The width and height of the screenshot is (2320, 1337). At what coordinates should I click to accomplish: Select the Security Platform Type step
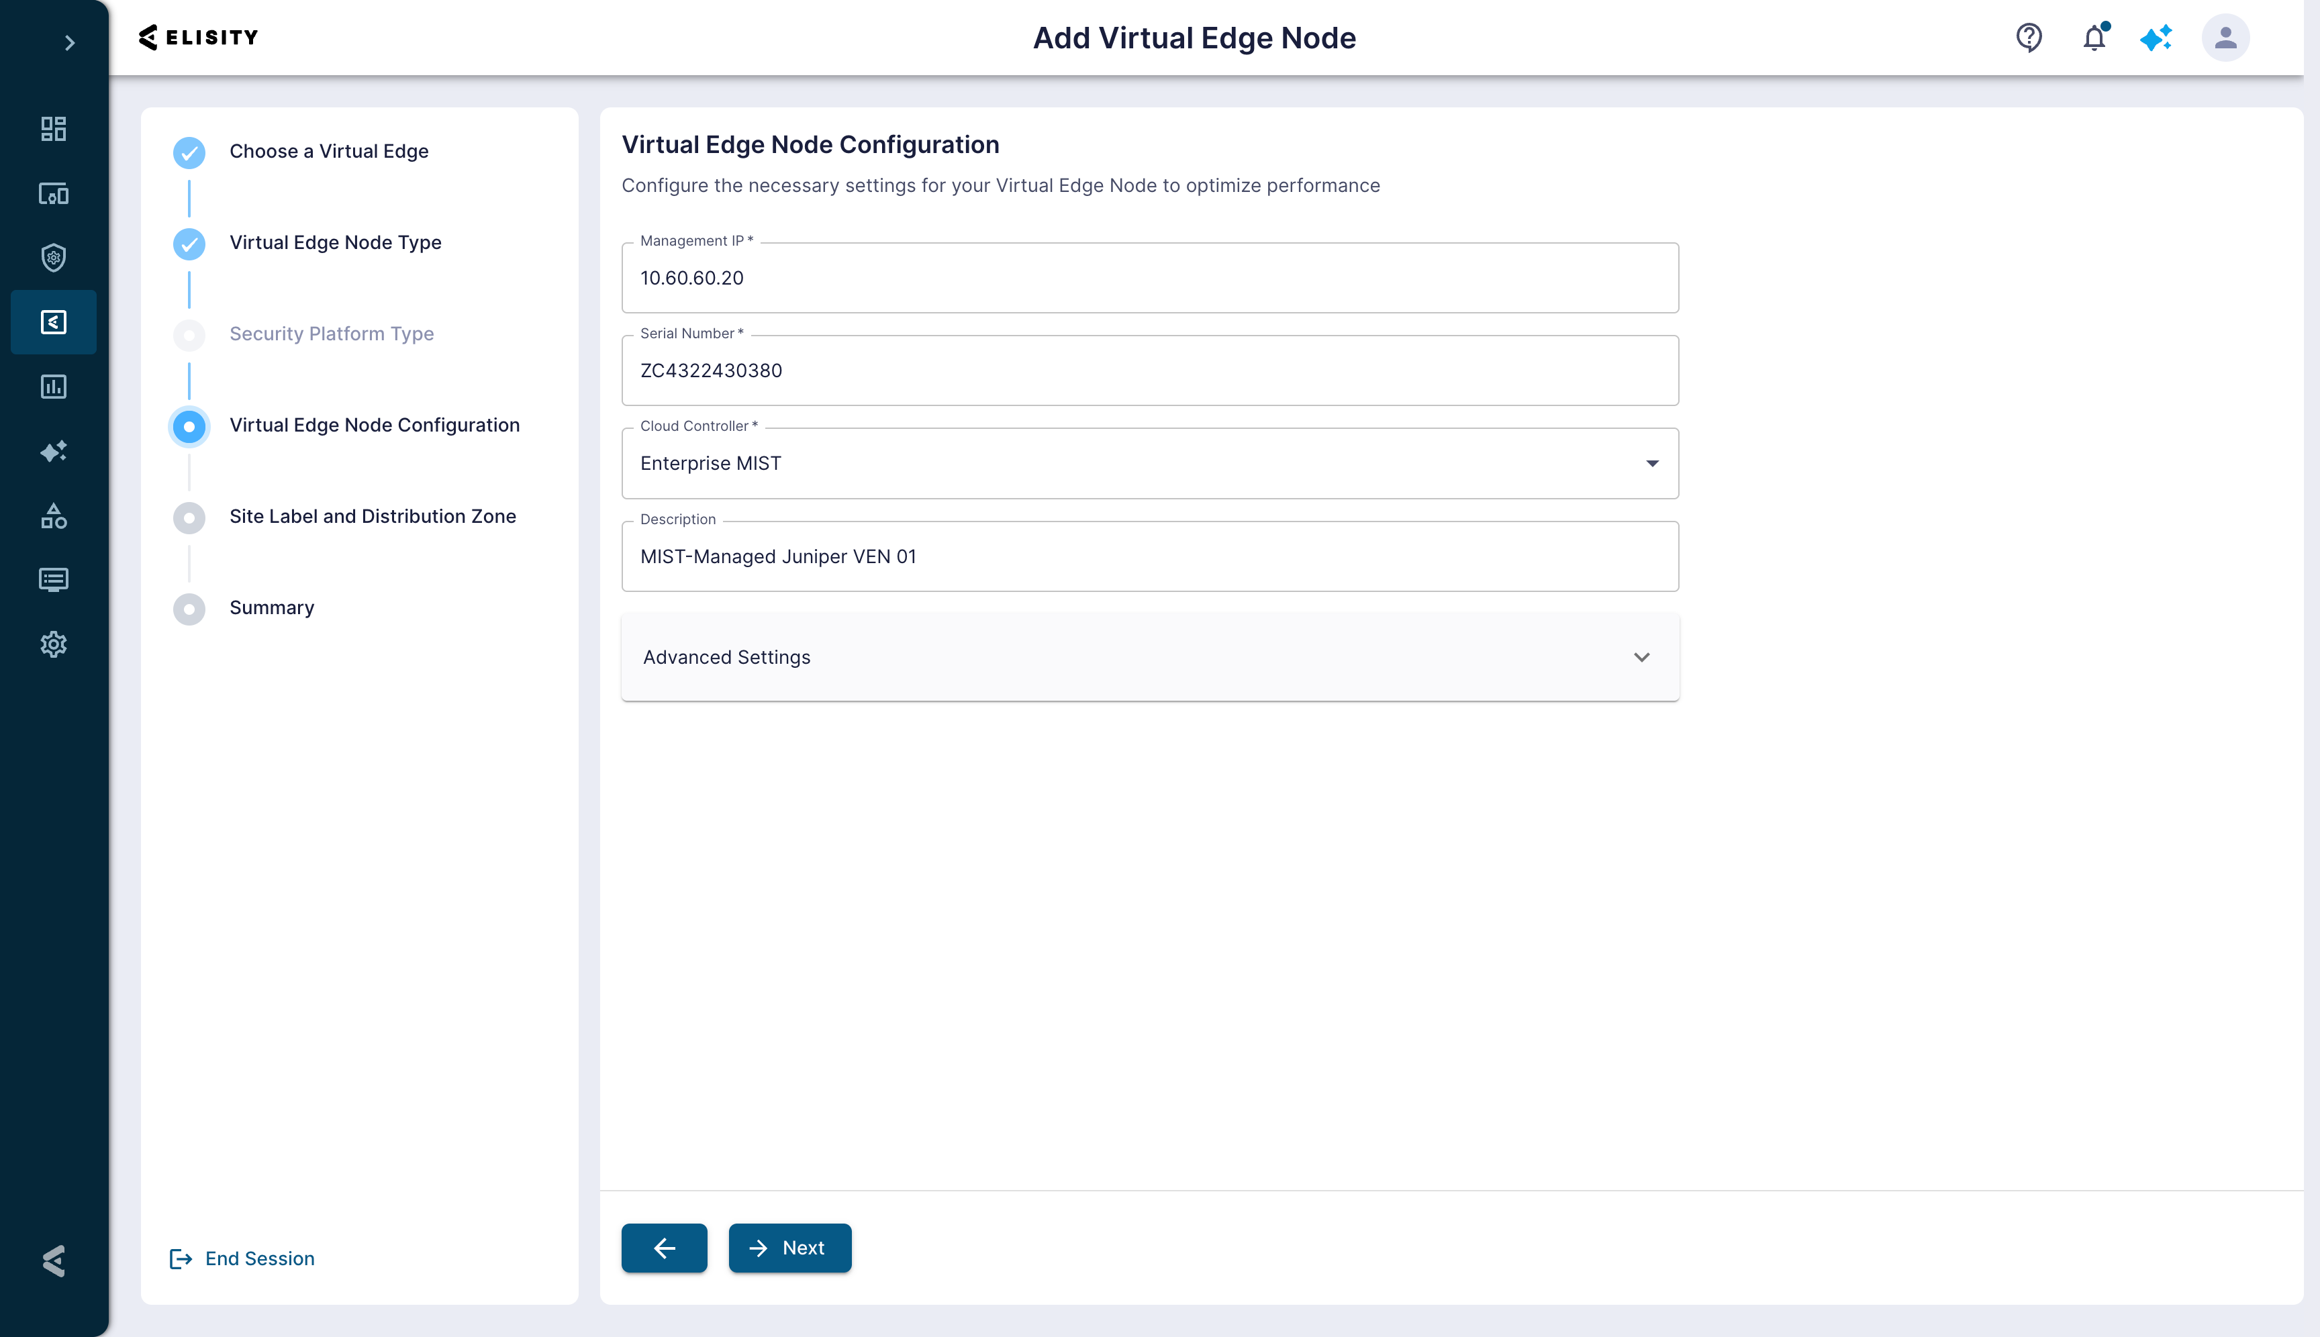(x=332, y=334)
